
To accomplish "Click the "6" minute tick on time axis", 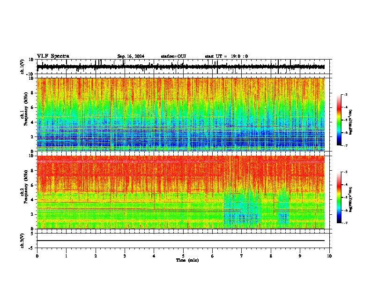I will pyautogui.click(x=212, y=256).
